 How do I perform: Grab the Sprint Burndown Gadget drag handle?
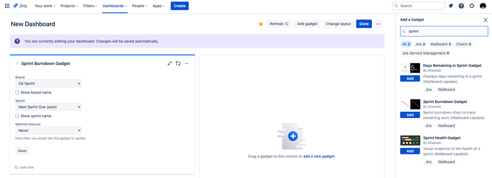coord(17,63)
